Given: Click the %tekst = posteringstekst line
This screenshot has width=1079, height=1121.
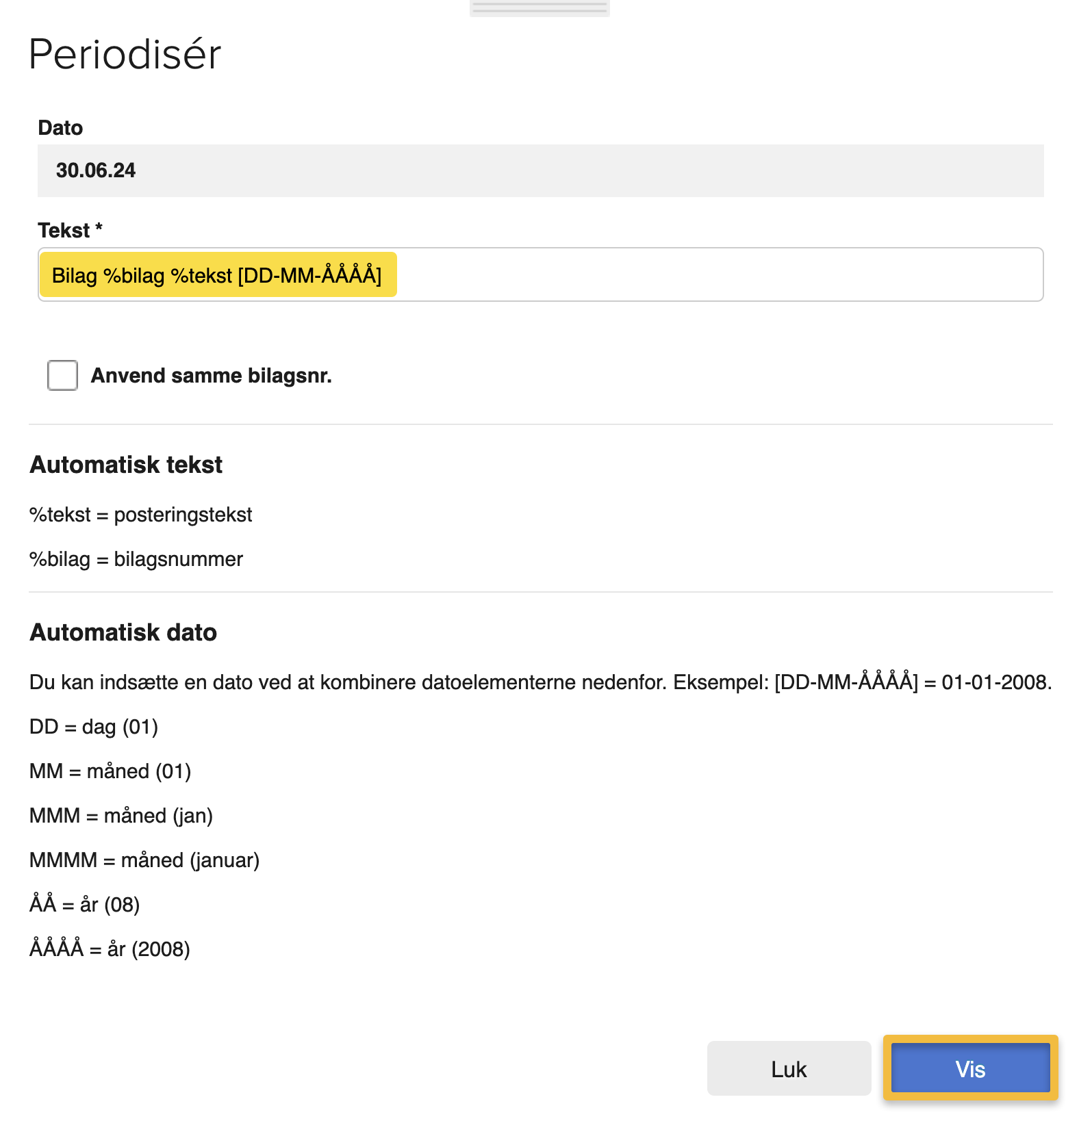Looking at the screenshot, I should tap(140, 514).
